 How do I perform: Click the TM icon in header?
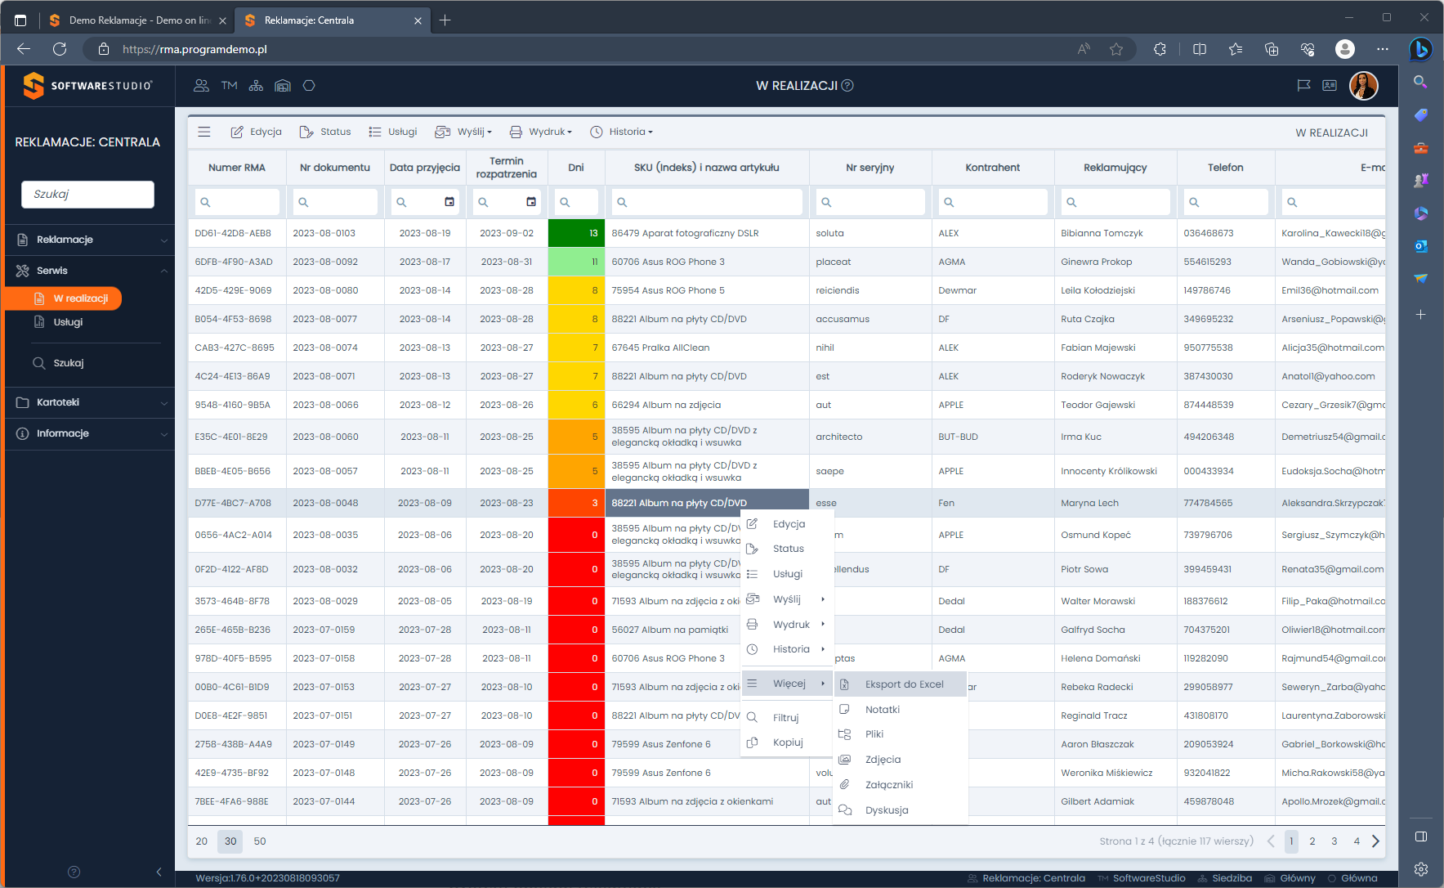pyautogui.click(x=229, y=86)
